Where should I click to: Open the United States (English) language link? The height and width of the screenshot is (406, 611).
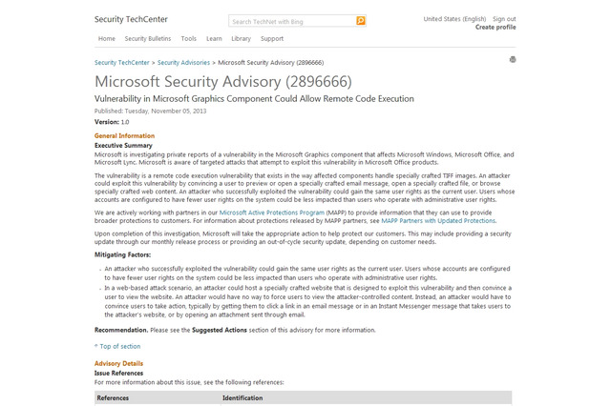coord(454,18)
